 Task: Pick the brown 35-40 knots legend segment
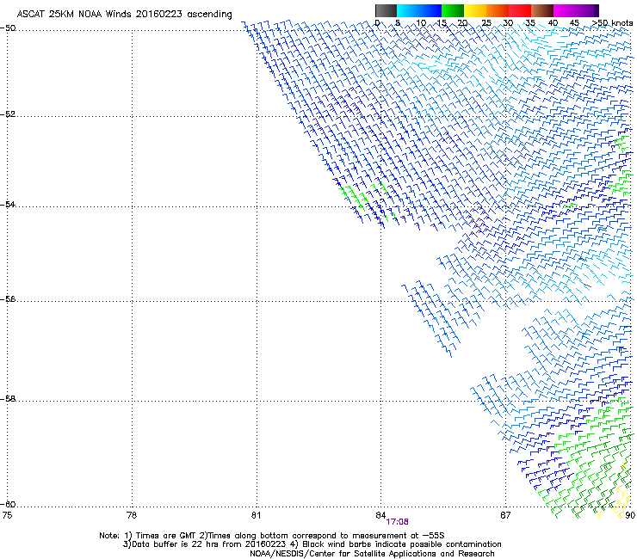(x=542, y=10)
